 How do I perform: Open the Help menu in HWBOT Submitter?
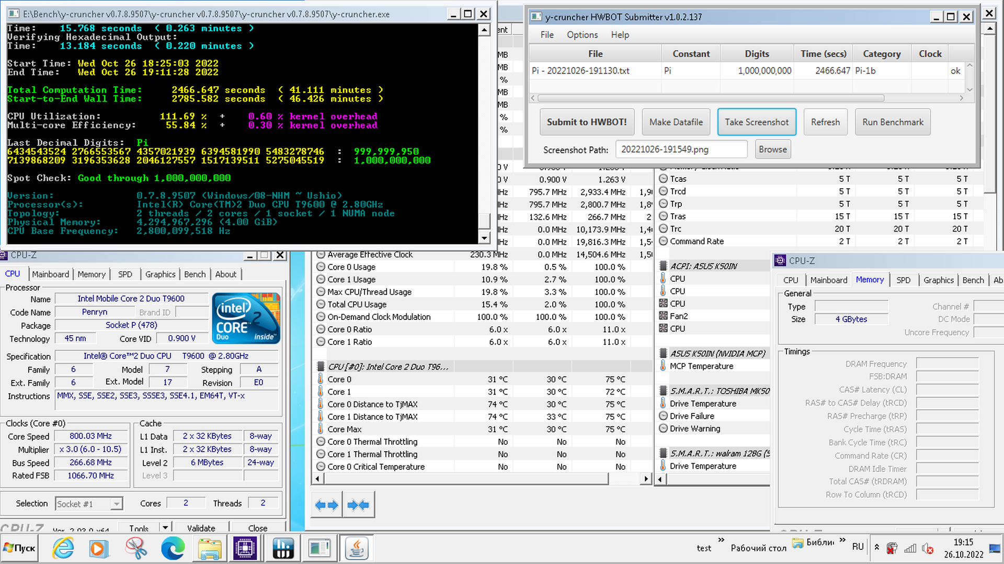[620, 34]
